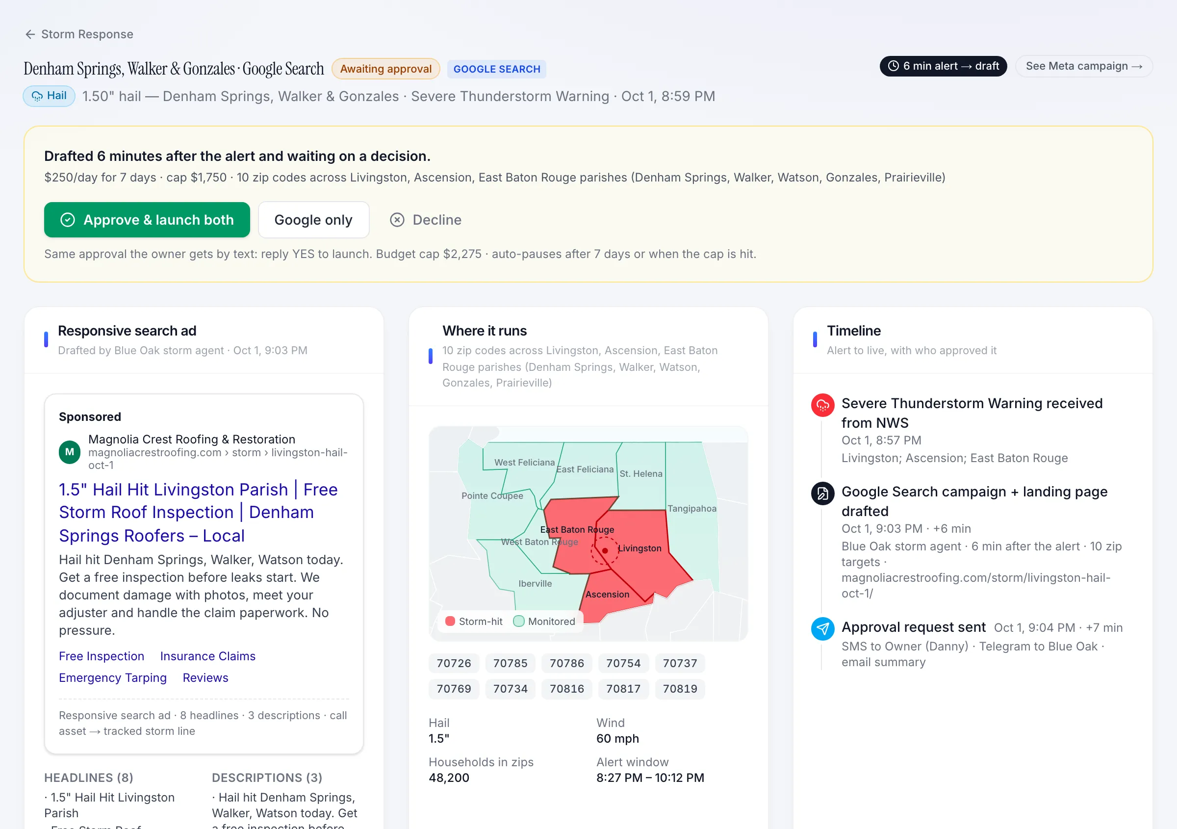Click the Responsive search ad card title
1177x829 pixels.
click(x=127, y=331)
